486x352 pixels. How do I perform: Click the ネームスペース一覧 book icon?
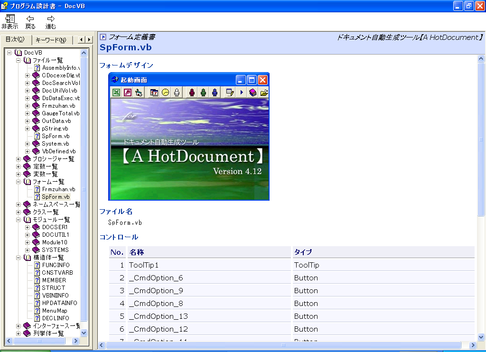(x=27, y=204)
